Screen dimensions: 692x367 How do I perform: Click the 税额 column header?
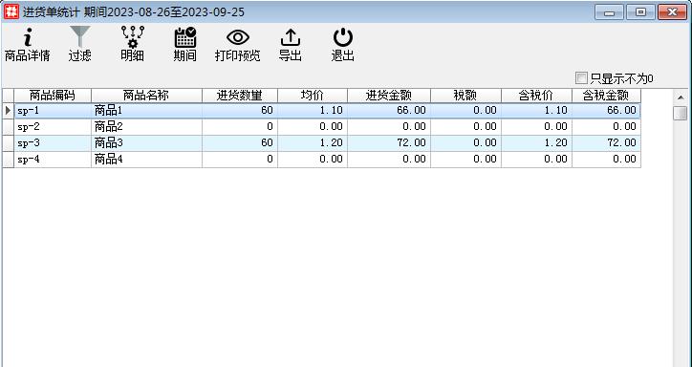click(465, 96)
